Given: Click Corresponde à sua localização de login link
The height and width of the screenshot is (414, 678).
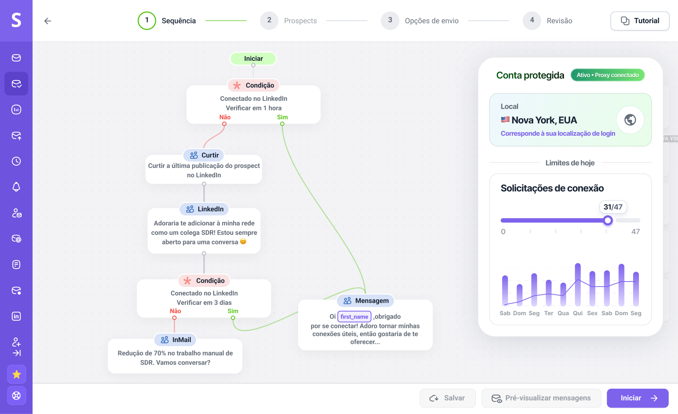Looking at the screenshot, I should [558, 134].
